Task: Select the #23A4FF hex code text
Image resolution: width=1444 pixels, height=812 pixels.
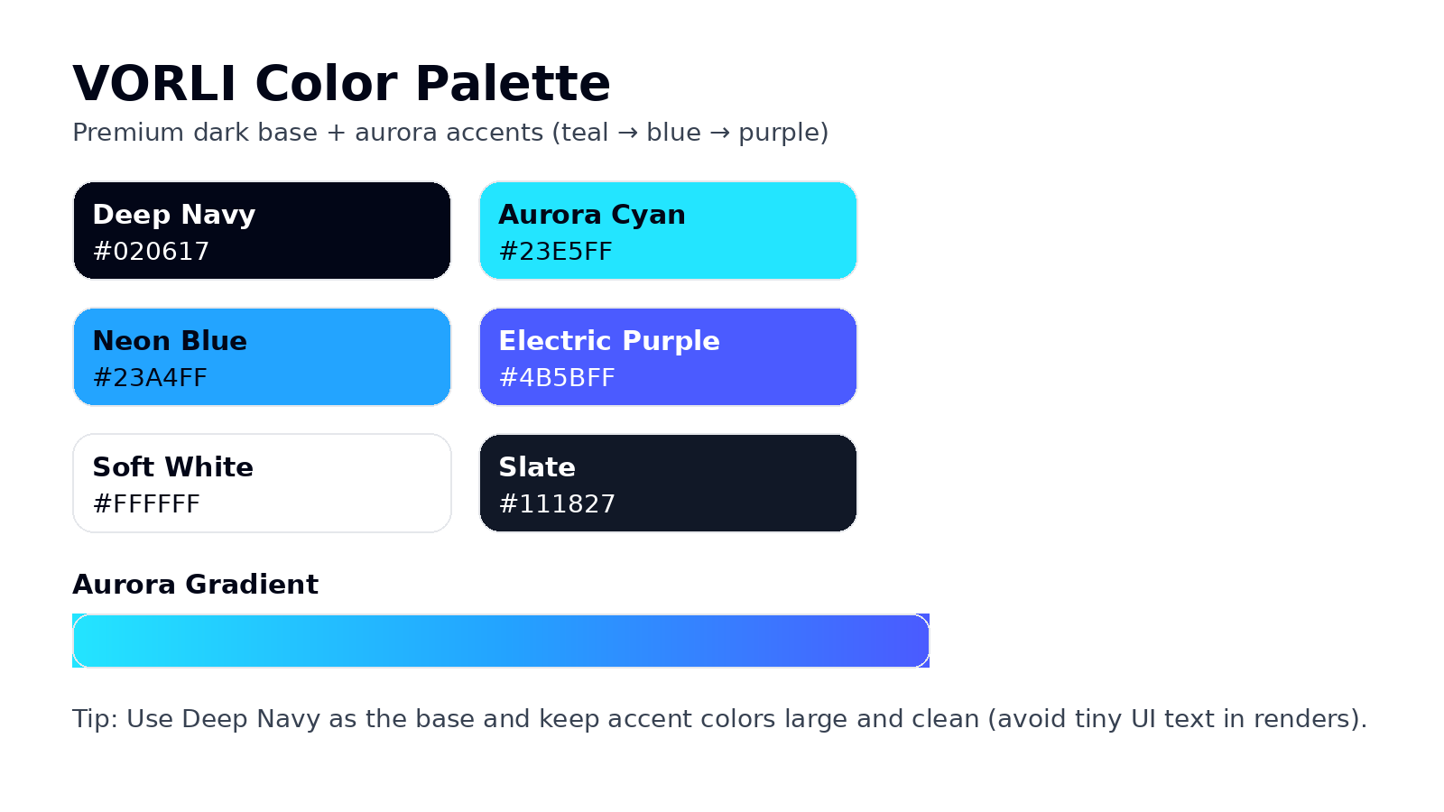Action: [150, 378]
